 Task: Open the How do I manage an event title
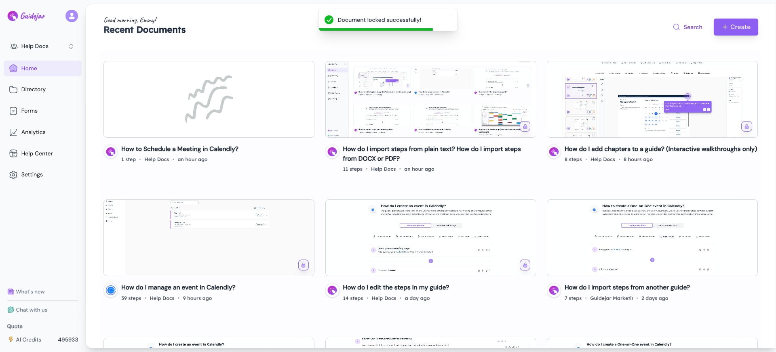(178, 287)
